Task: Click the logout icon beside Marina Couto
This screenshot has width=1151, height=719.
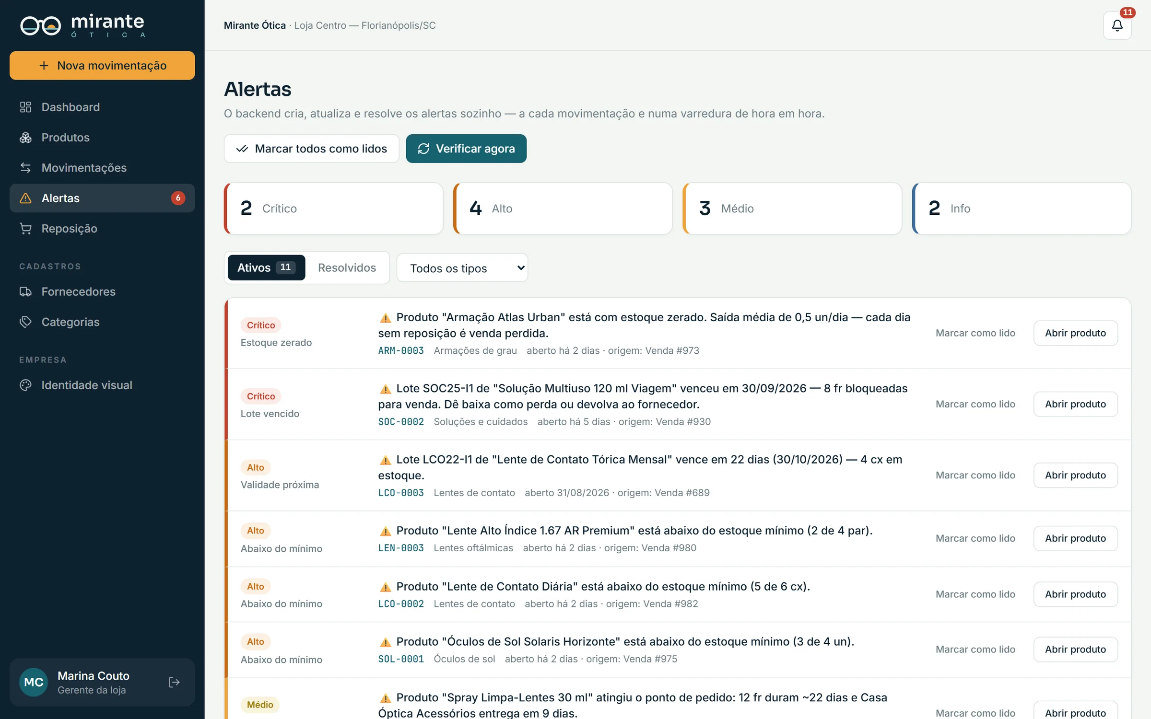Action: click(x=174, y=682)
